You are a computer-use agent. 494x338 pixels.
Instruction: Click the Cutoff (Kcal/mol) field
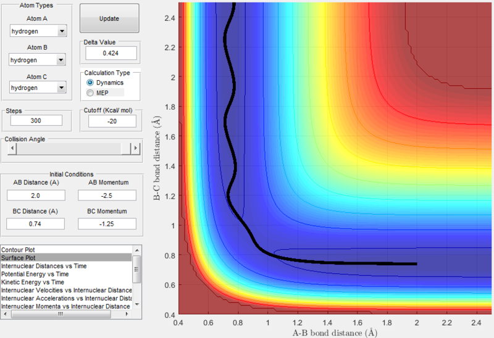tap(112, 121)
